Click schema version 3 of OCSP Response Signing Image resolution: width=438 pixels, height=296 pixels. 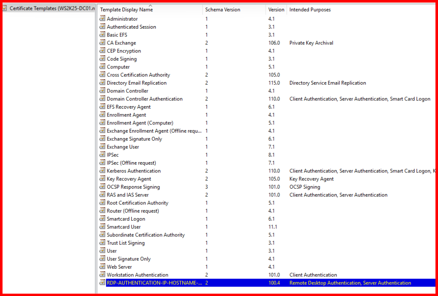coord(207,187)
